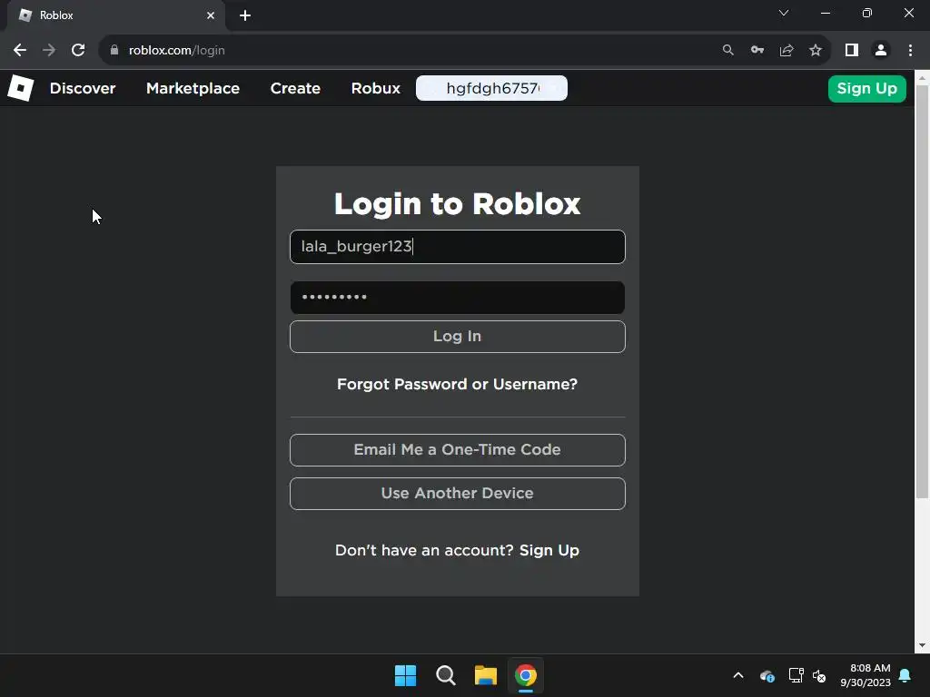Open Chrome side panel

pos(852,51)
